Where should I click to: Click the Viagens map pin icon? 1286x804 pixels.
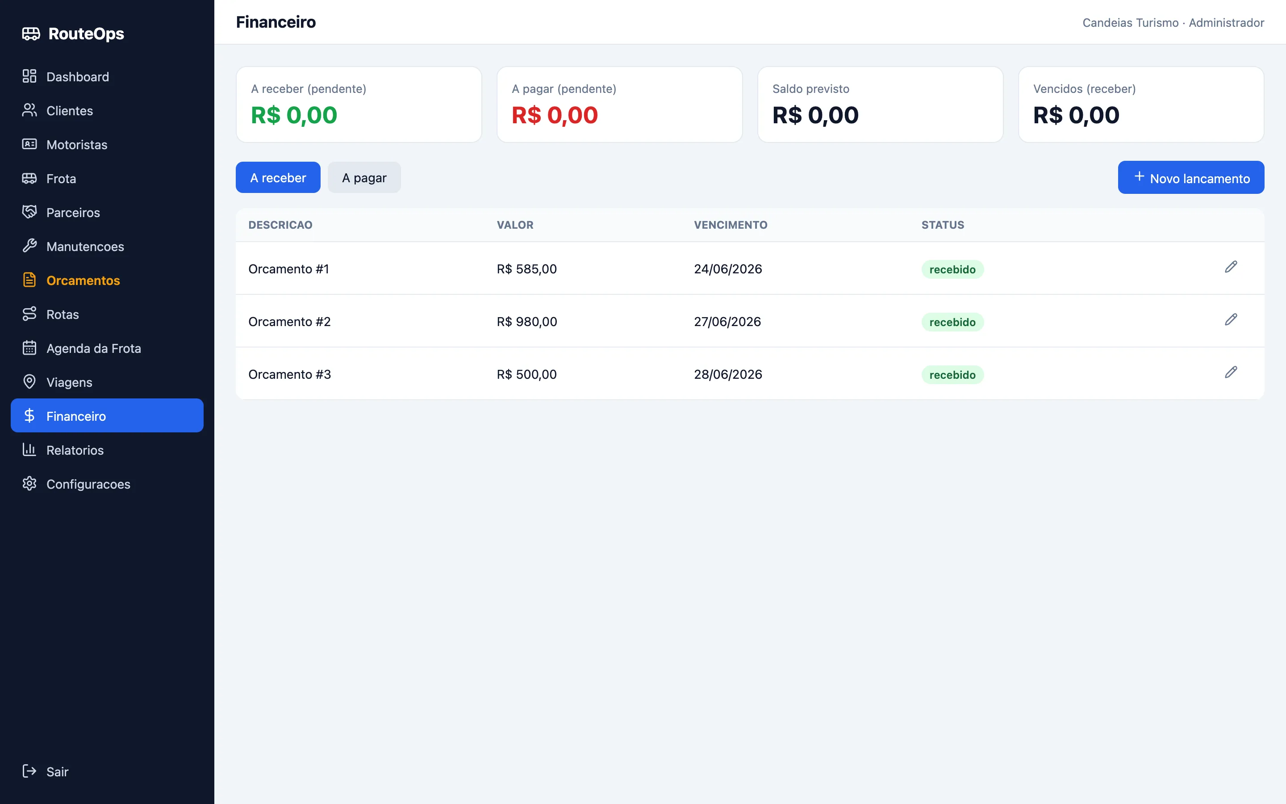coord(29,382)
